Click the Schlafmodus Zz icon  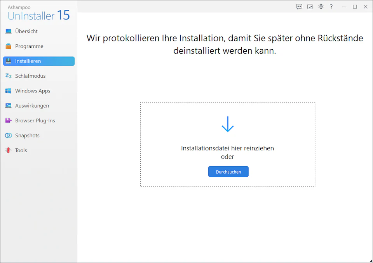8,76
